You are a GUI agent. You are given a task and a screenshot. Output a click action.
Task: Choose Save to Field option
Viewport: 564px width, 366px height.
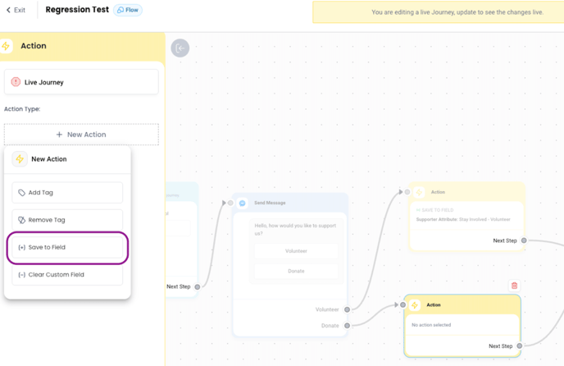click(67, 247)
